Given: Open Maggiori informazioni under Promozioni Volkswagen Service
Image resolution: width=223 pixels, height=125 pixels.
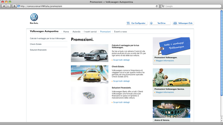Looking at the screenshot, I should click(x=165, y=92).
